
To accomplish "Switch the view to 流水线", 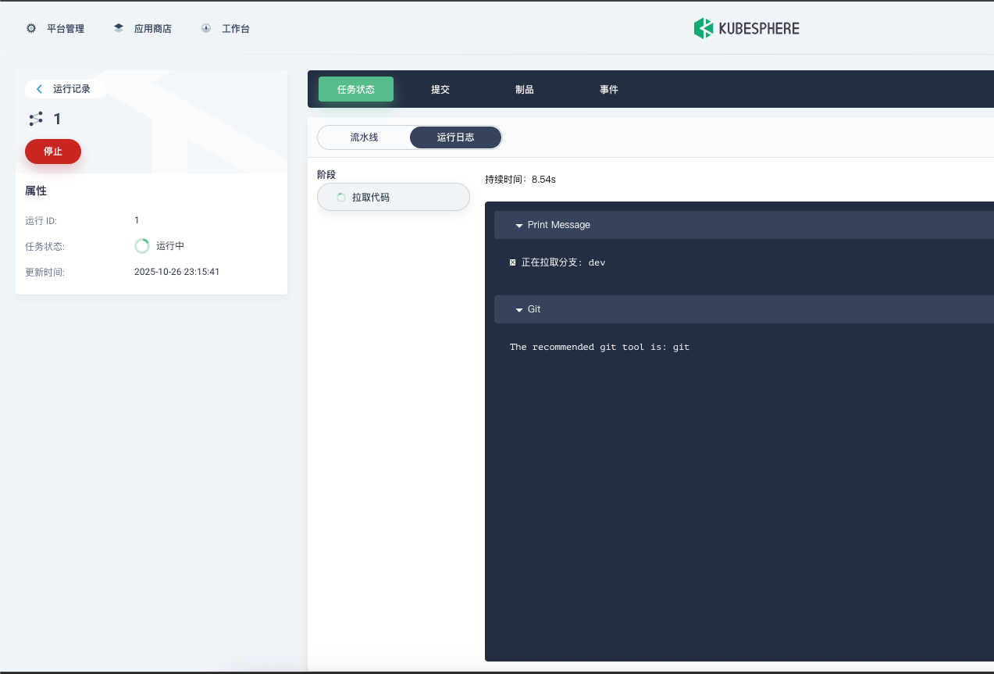I will tap(364, 137).
